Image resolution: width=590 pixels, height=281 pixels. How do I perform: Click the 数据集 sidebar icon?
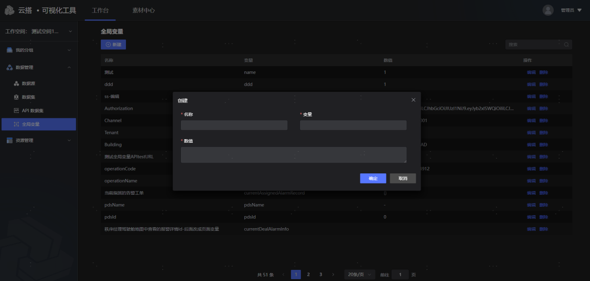point(16,97)
